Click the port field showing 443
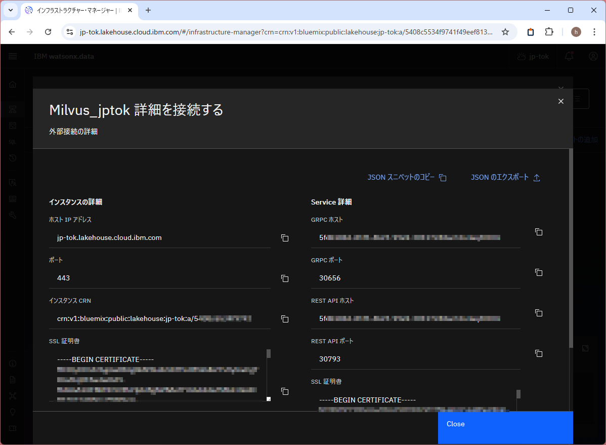 [160, 278]
